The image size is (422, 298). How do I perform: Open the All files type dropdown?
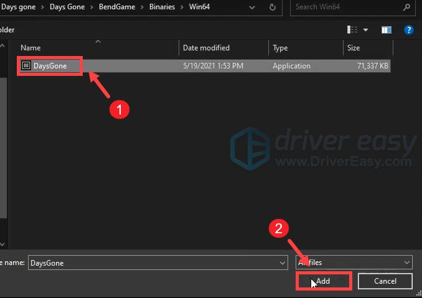click(x=354, y=263)
